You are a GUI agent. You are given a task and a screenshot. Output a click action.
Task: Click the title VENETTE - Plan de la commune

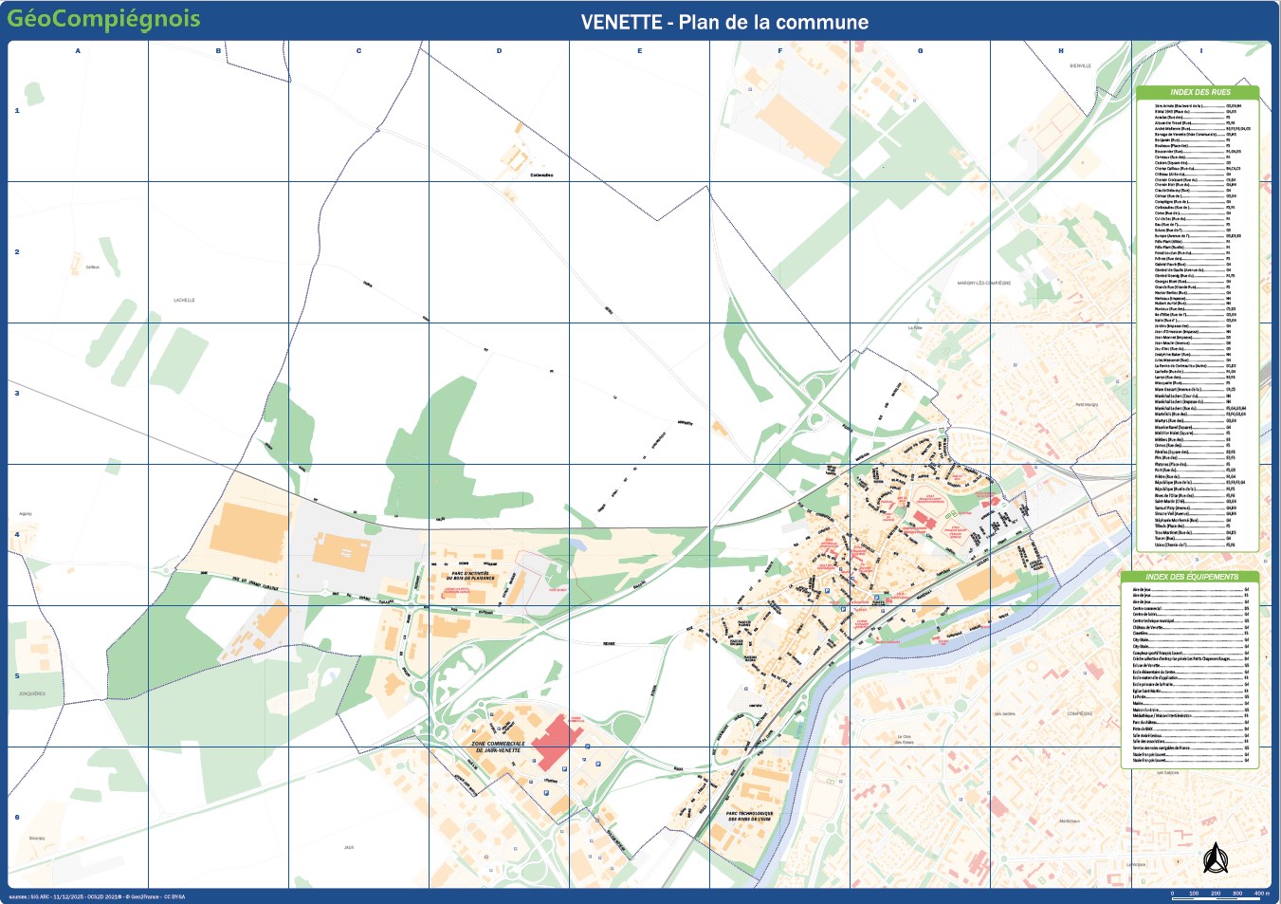tap(725, 23)
